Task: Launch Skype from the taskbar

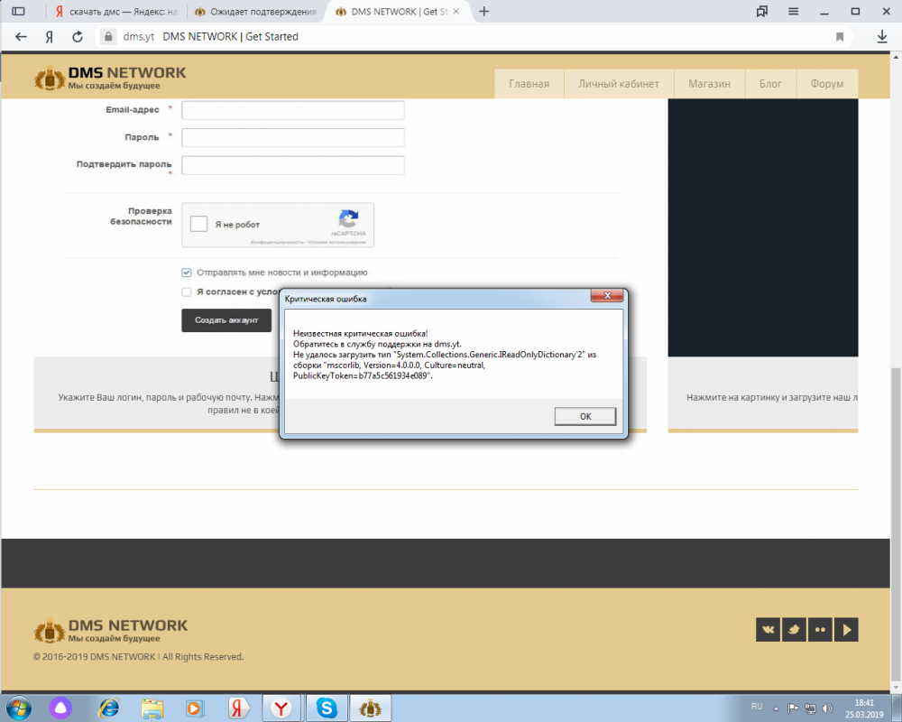Action: (326, 708)
